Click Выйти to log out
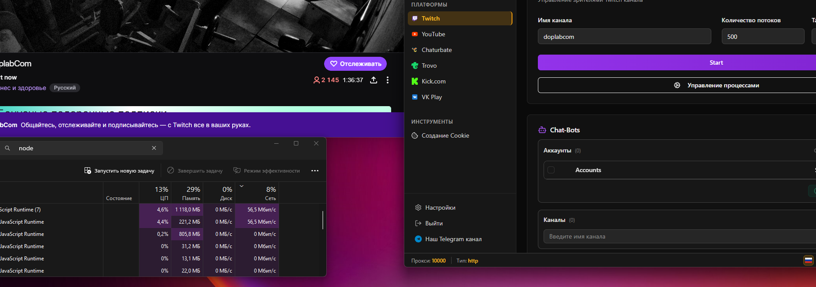This screenshot has width=816, height=287. coord(434,223)
